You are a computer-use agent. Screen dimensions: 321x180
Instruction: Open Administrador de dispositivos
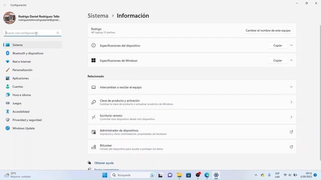pos(192,132)
